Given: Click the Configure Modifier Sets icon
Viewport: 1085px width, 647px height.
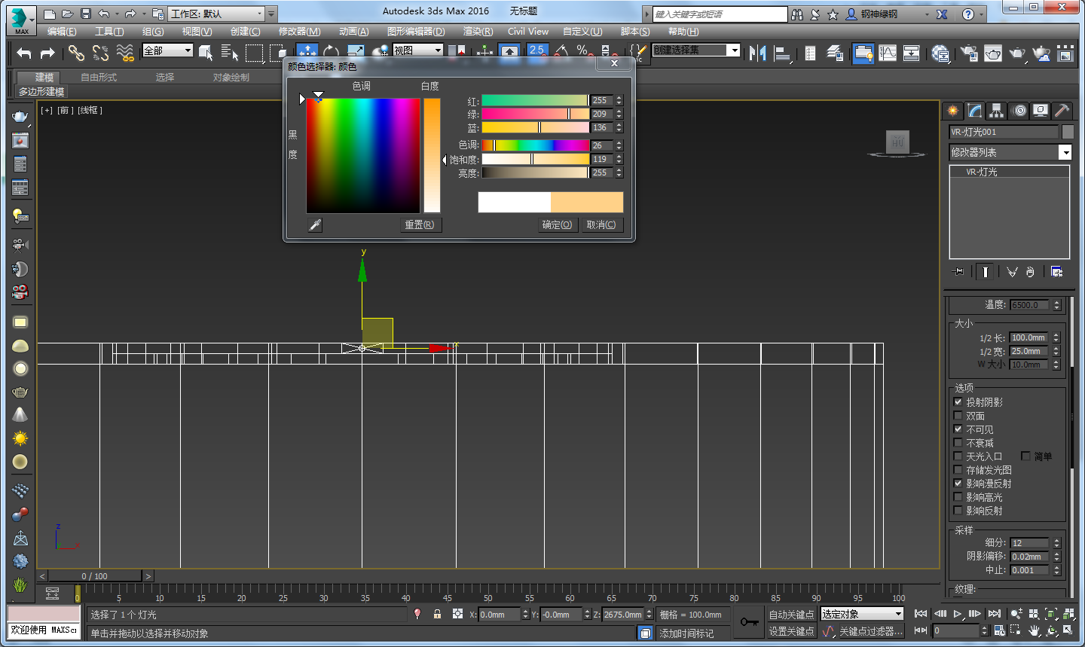Looking at the screenshot, I should 1056,271.
